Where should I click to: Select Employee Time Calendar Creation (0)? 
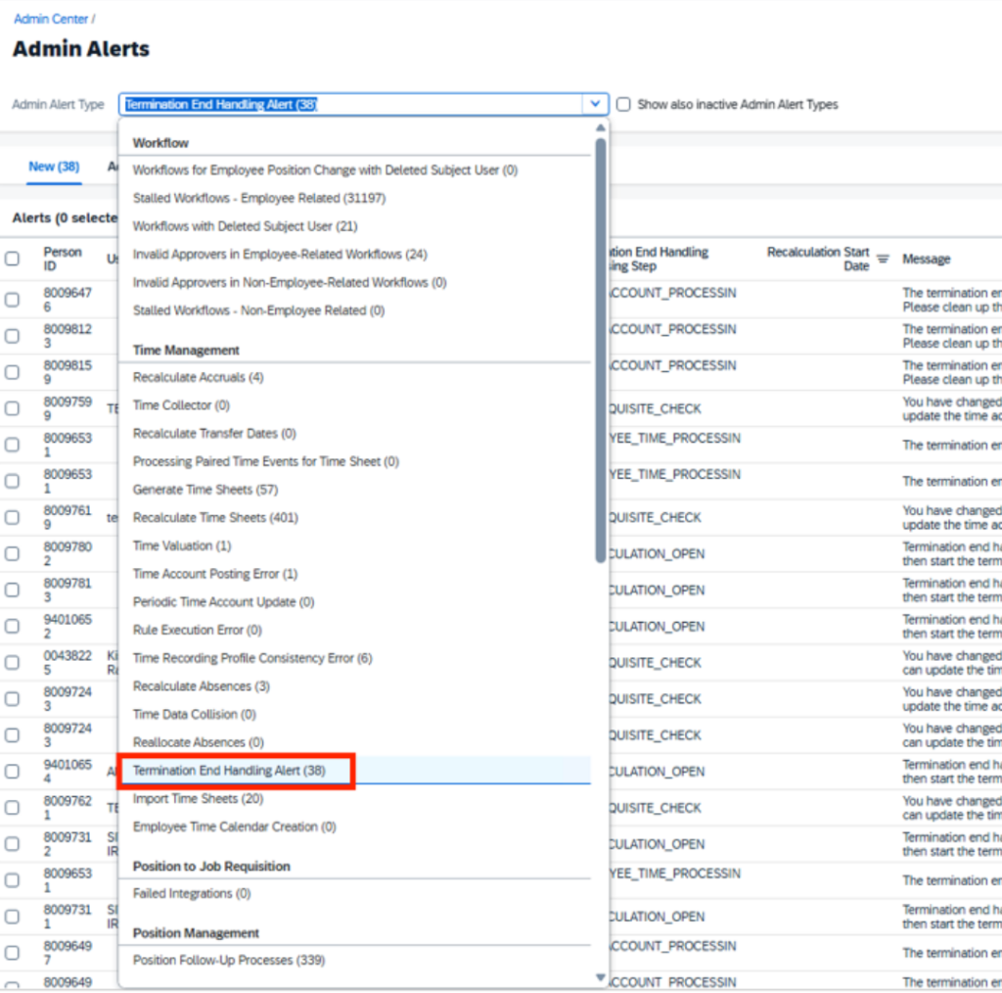coord(354,827)
